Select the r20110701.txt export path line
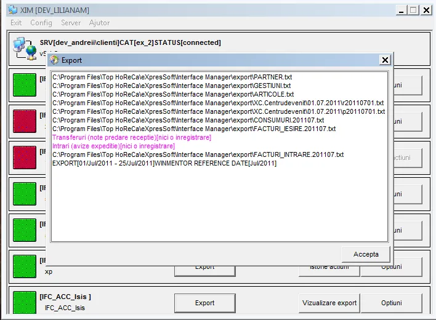The width and height of the screenshot is (436, 320). click(x=218, y=103)
